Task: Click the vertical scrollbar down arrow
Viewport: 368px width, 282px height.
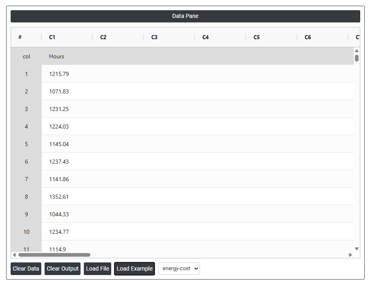Action: click(x=357, y=249)
